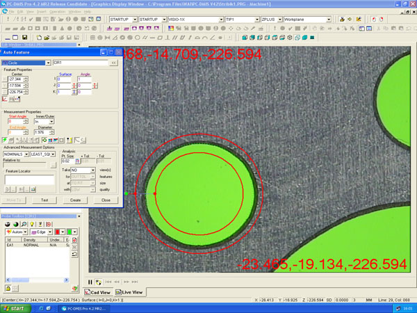
Task: Toggle the Pt. Size display button
Action: [77, 161]
